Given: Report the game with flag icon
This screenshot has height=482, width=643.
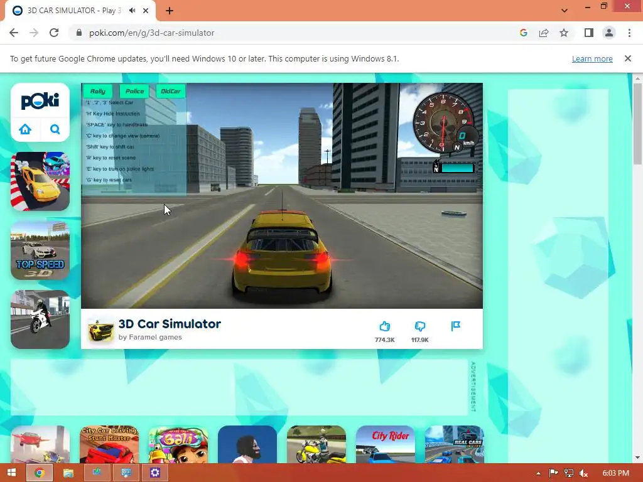Looking at the screenshot, I should click(x=456, y=326).
